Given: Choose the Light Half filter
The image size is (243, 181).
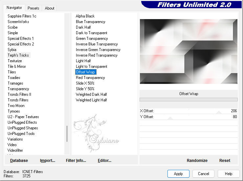Looking at the screenshot, I should [83, 61].
